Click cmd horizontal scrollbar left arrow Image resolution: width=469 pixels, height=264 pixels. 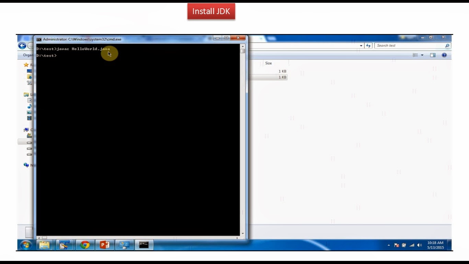click(x=39, y=238)
